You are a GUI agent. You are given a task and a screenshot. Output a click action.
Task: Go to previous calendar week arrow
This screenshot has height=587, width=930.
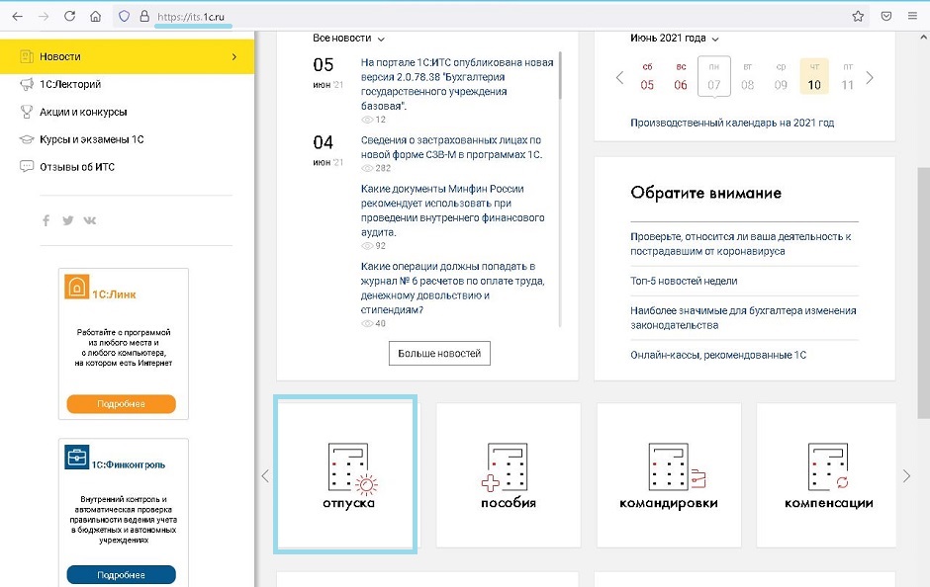(x=619, y=78)
